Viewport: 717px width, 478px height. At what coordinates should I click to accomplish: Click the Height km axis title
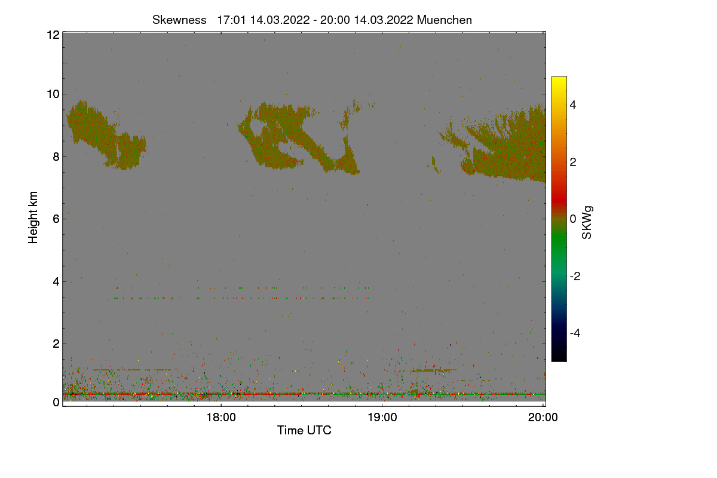point(33,217)
